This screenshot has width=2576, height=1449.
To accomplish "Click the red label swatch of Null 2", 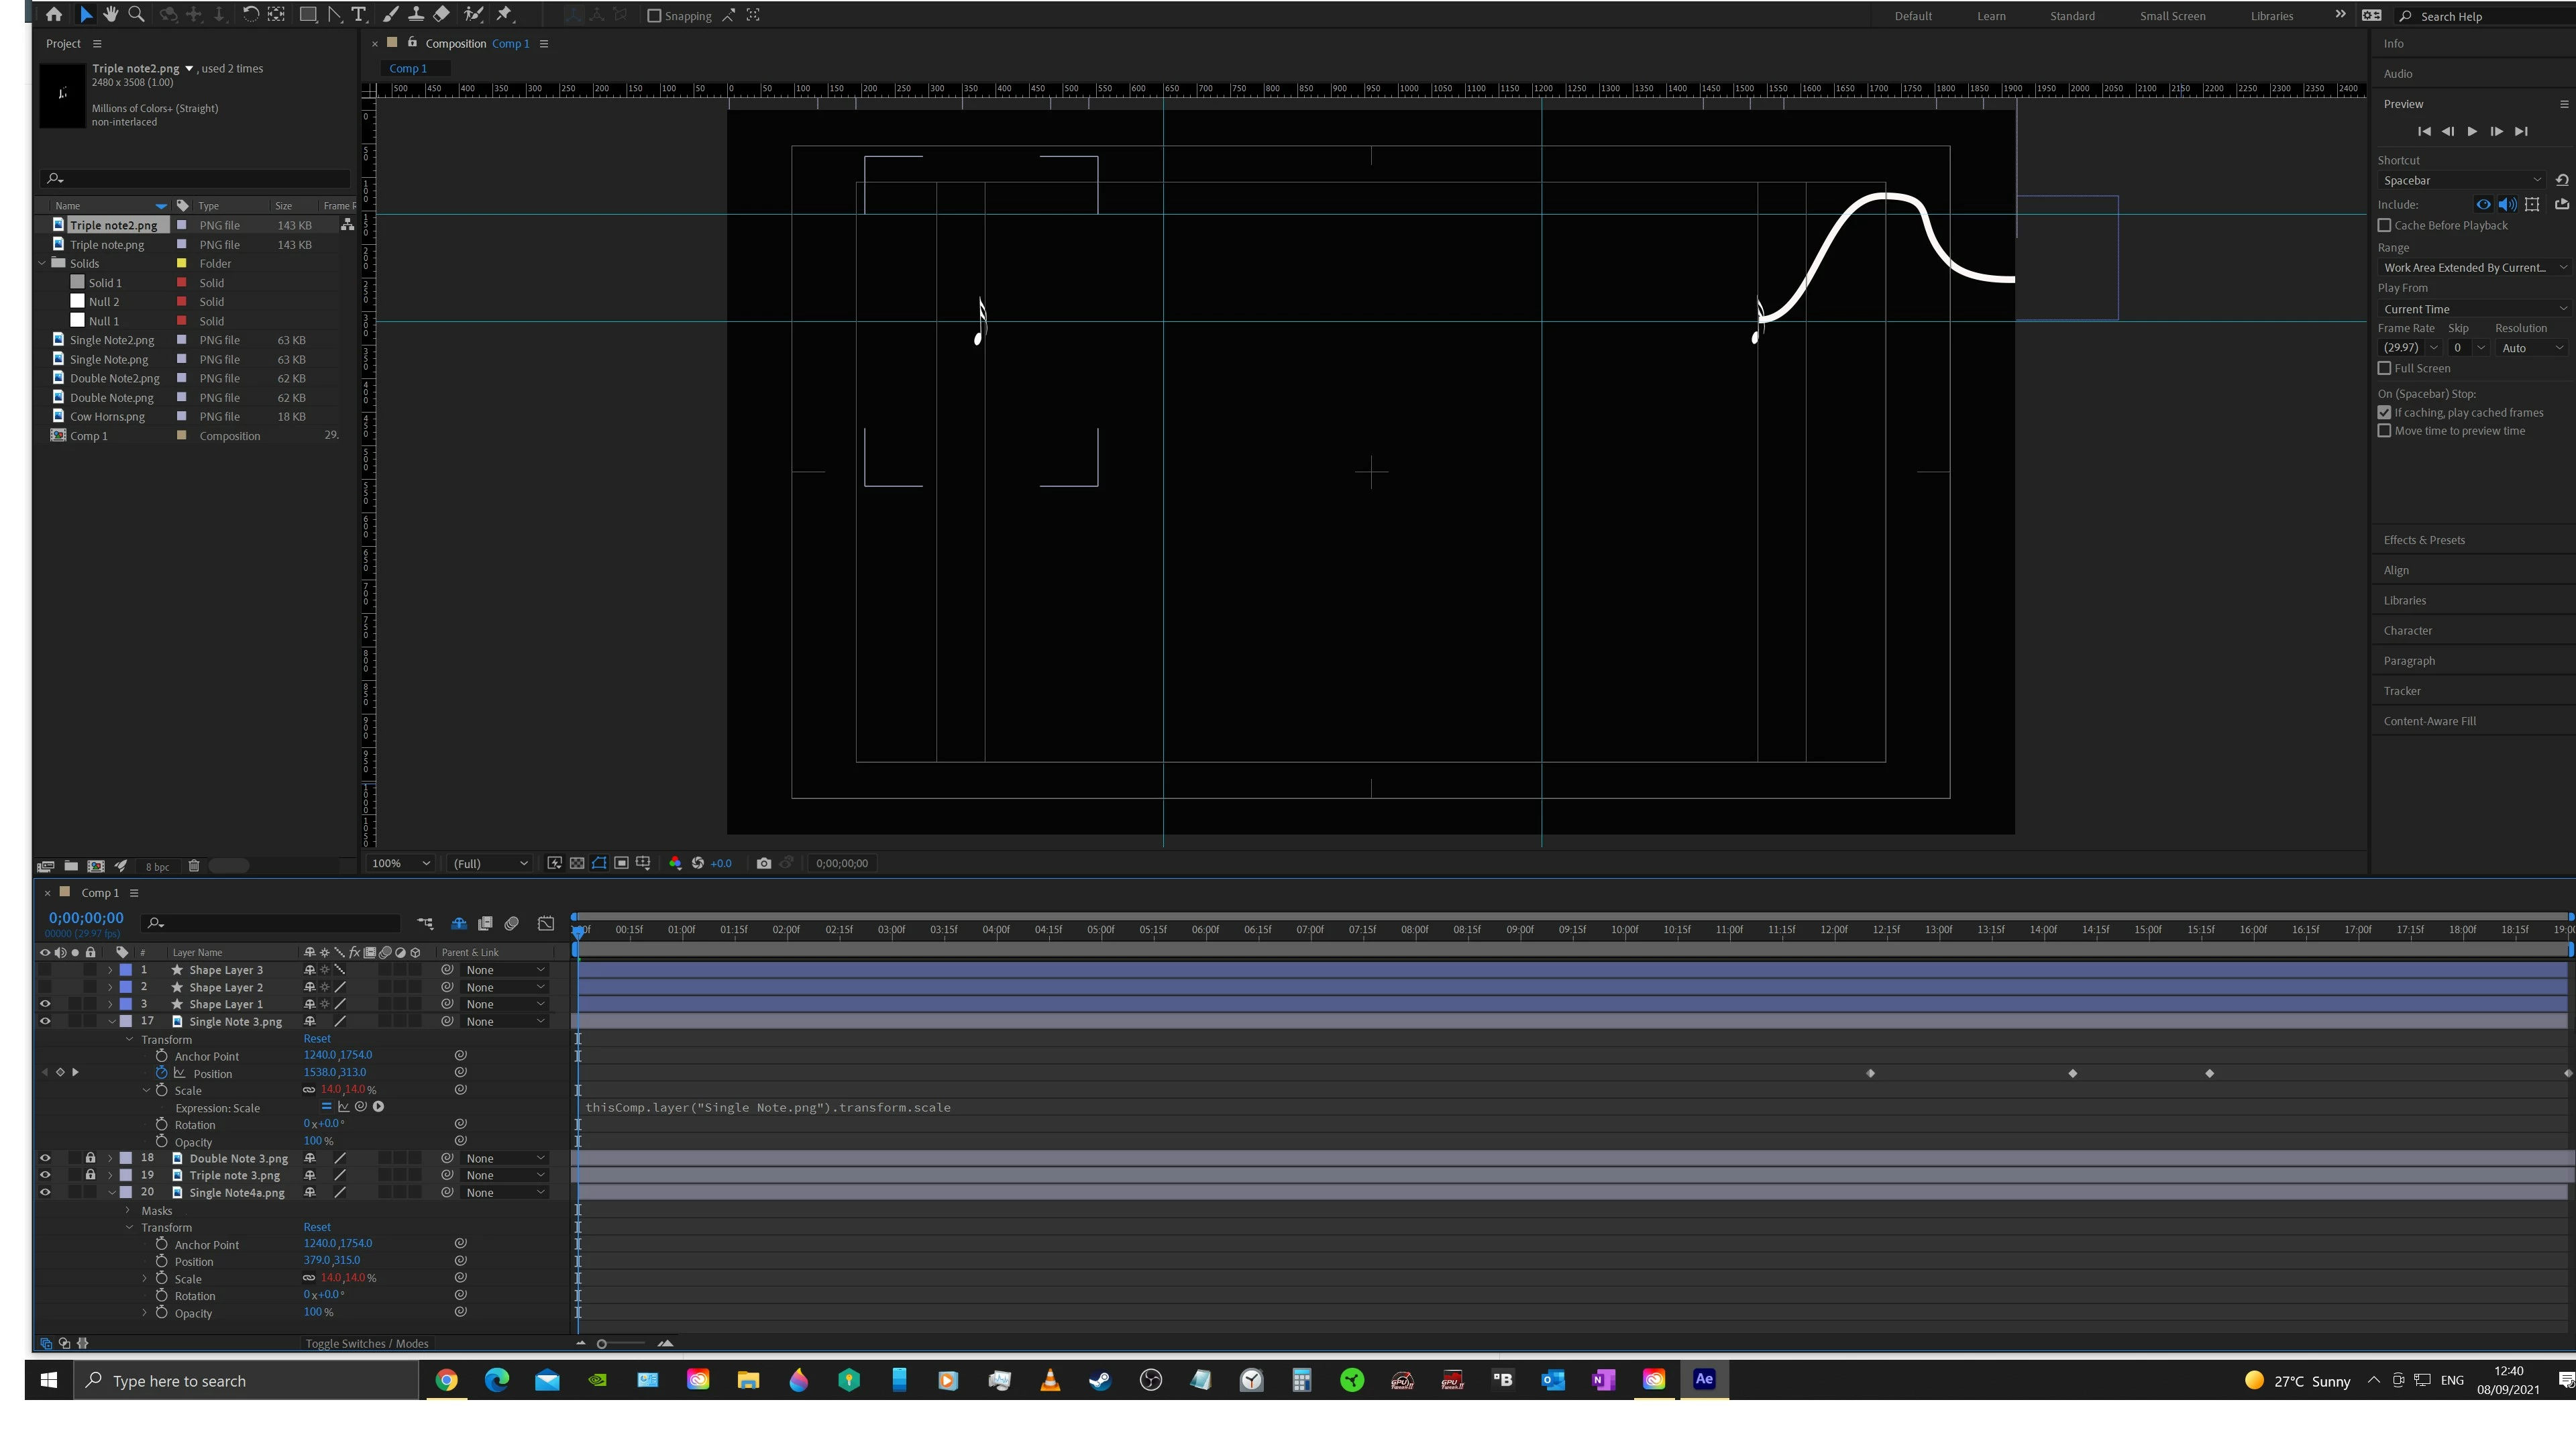I will point(182,302).
